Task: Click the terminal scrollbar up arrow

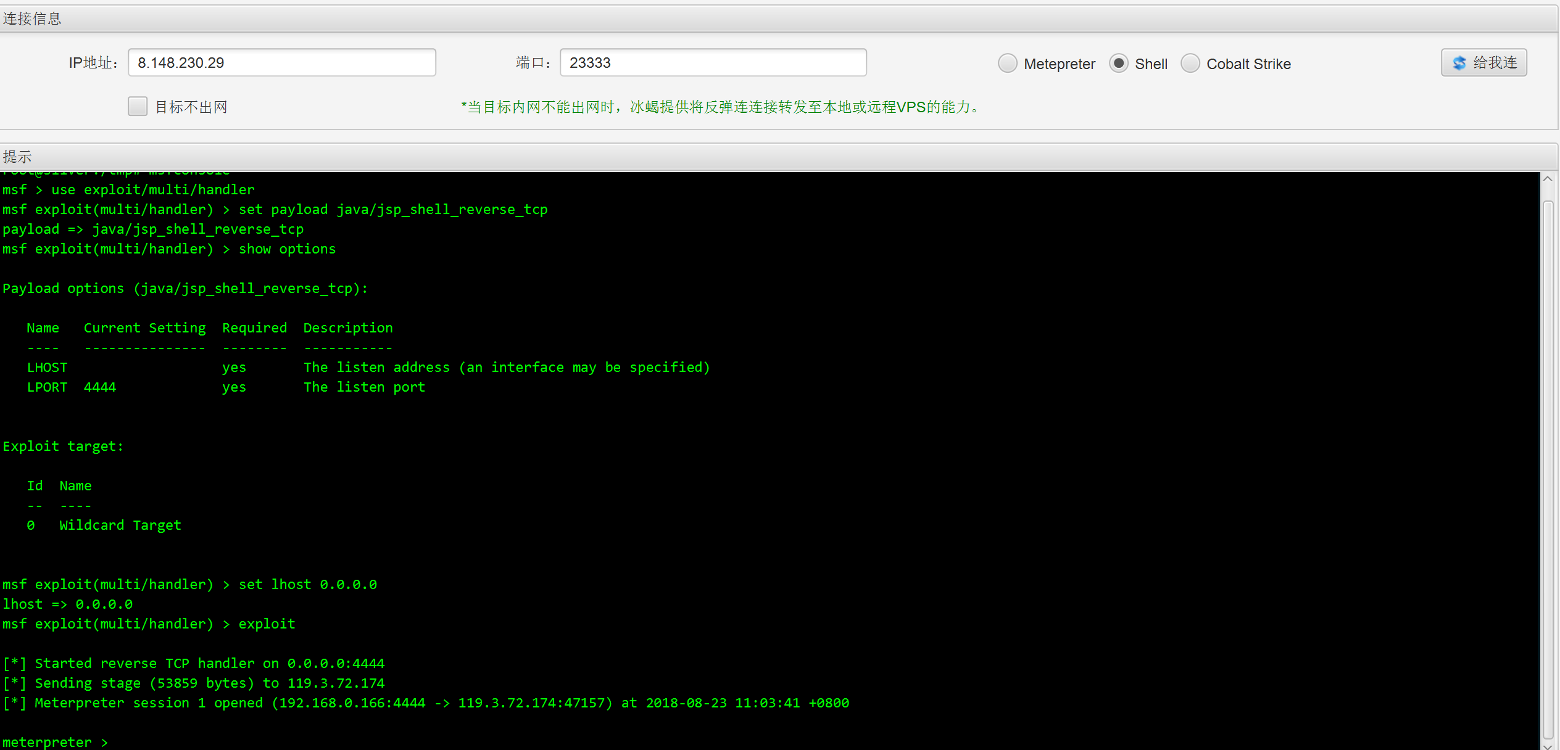Action: 1548,179
